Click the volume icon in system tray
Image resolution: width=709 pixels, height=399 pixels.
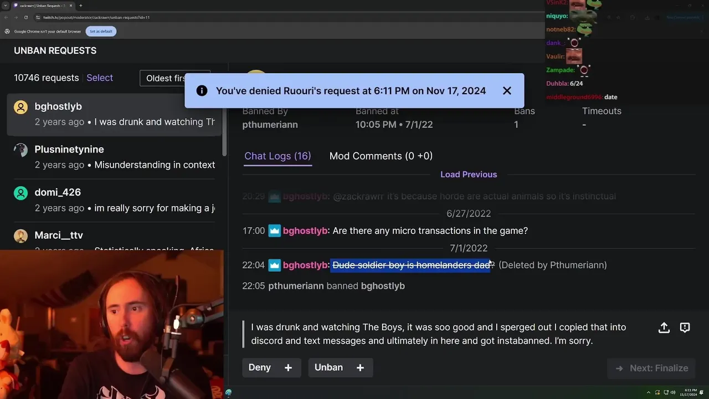pos(673,392)
